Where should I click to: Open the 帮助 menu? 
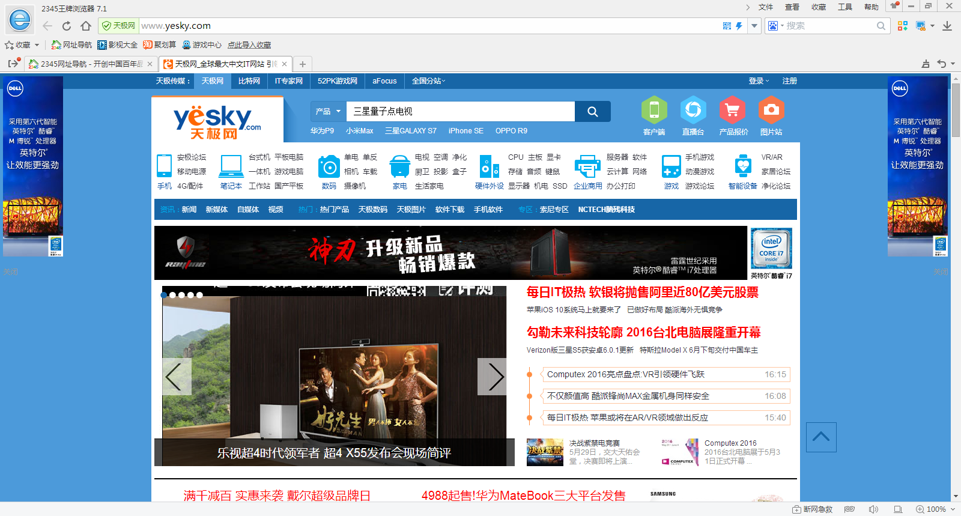click(x=872, y=7)
